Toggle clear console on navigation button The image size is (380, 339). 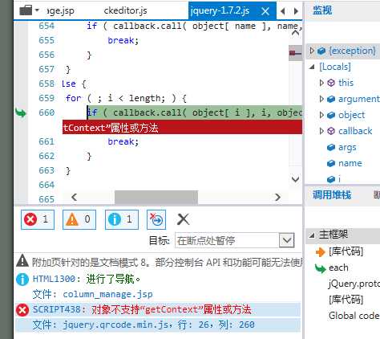156,219
